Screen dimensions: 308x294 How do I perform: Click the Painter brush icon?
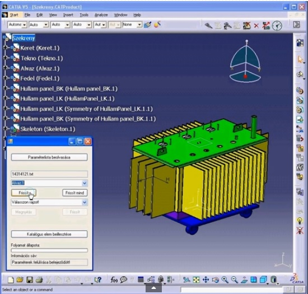click(147, 25)
